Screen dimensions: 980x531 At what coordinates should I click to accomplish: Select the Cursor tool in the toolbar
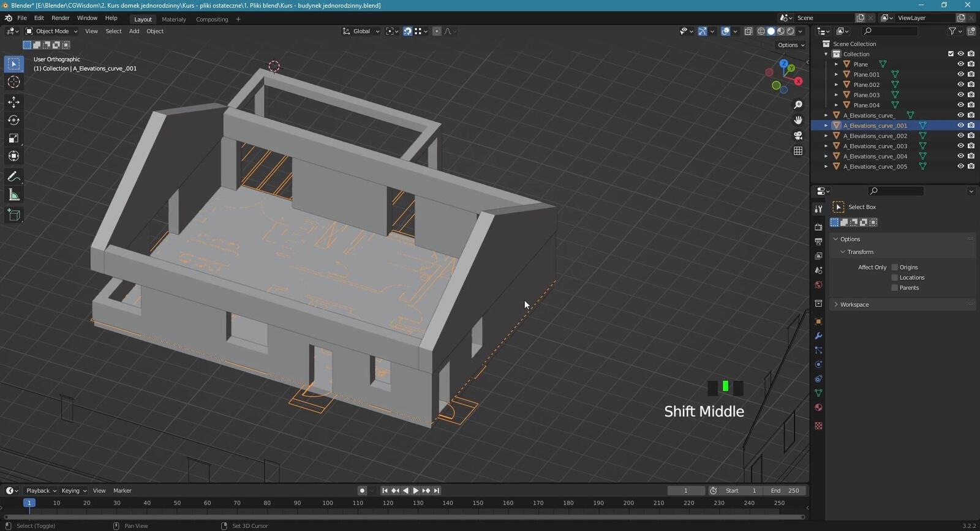13,82
